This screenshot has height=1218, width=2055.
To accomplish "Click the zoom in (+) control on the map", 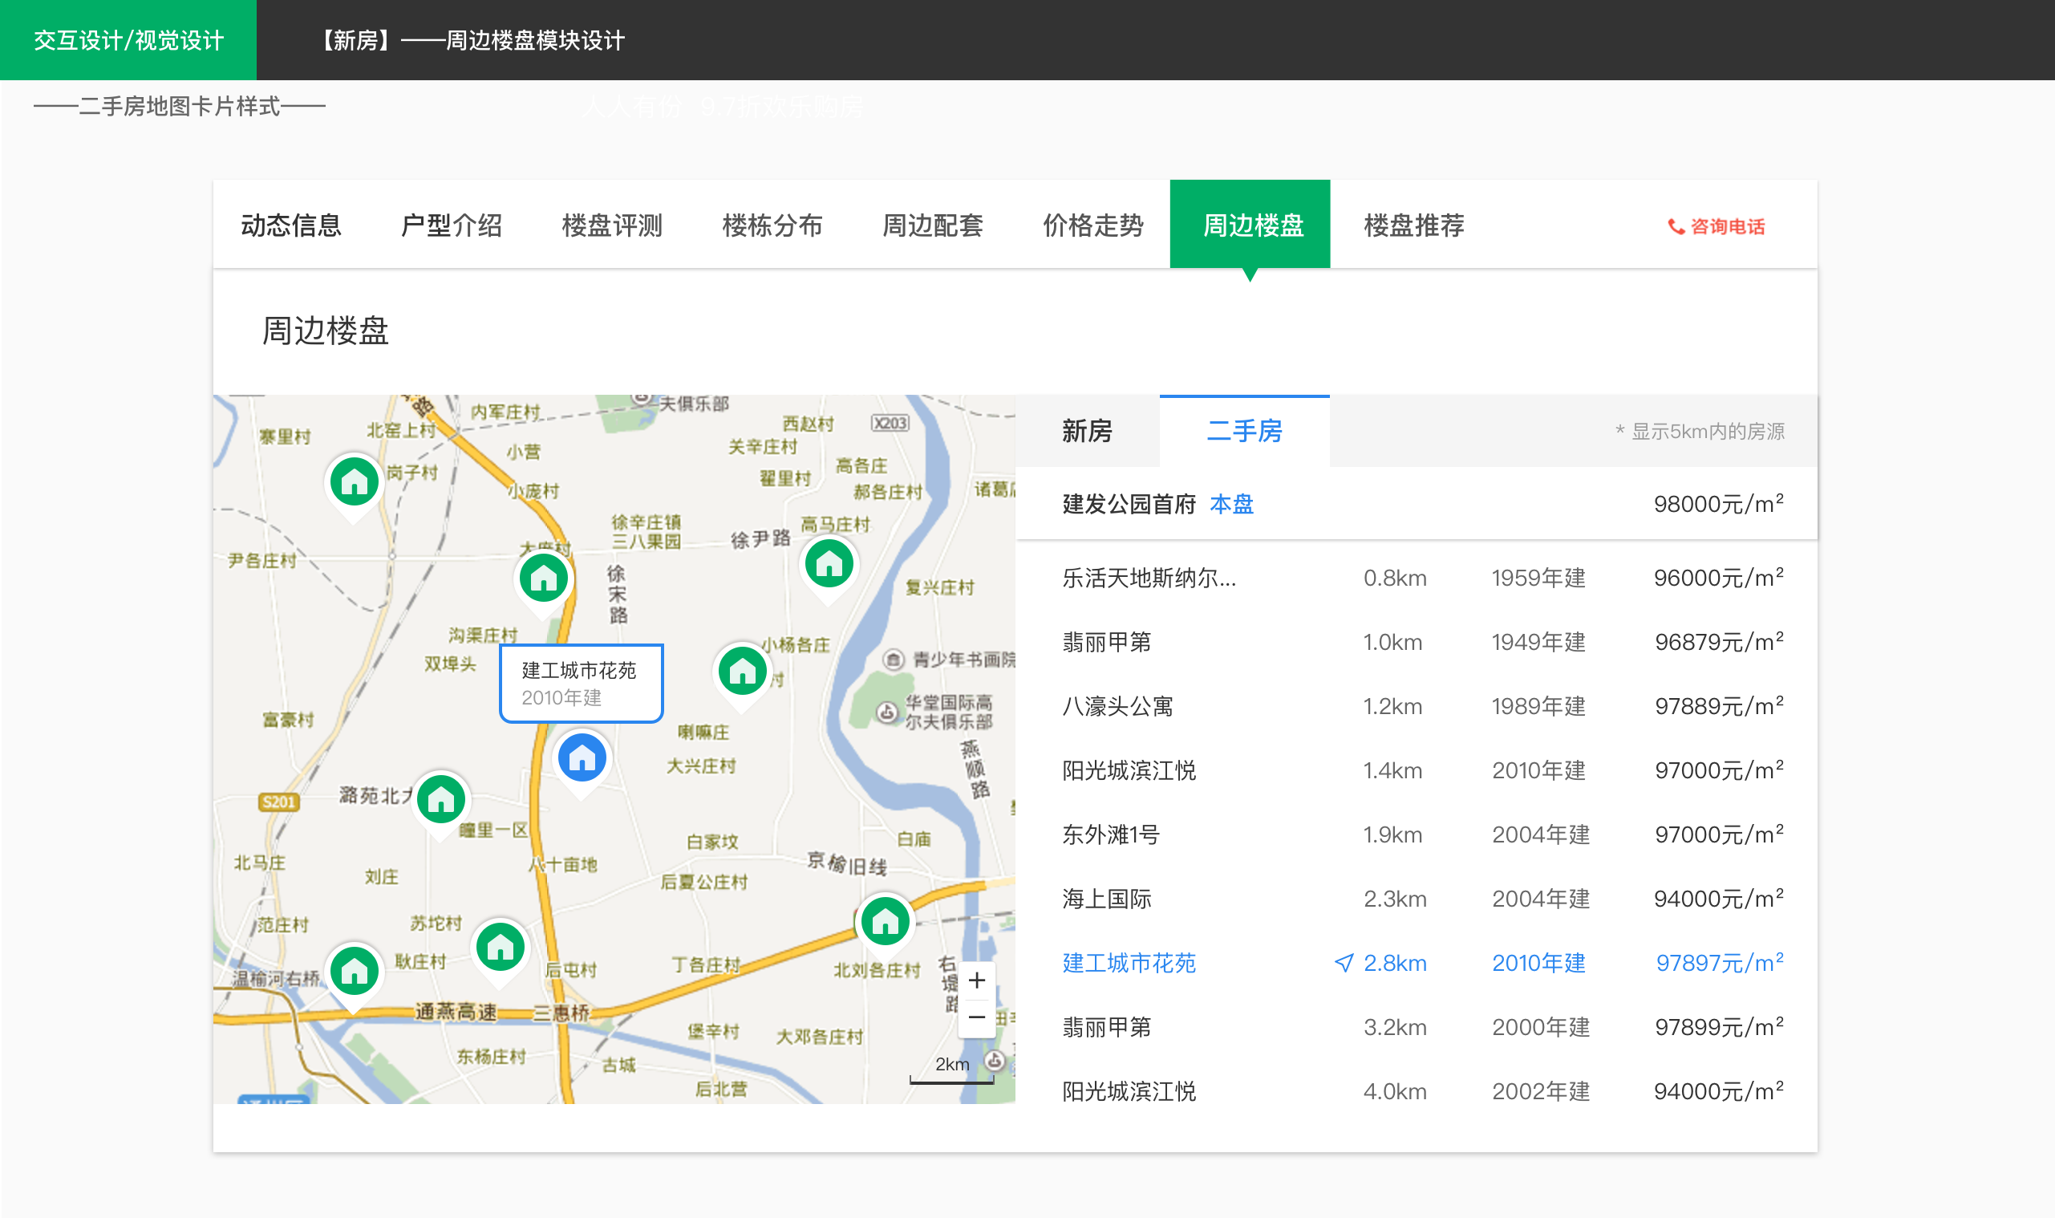I will pyautogui.click(x=976, y=980).
